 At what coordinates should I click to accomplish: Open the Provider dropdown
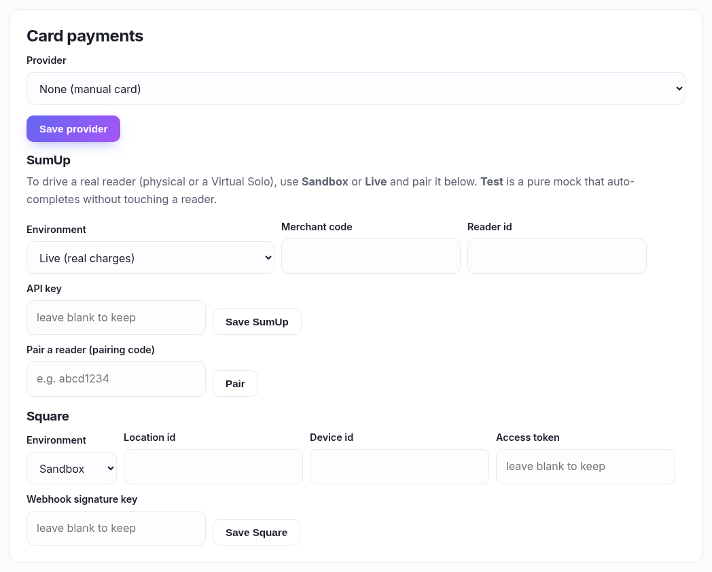pyautogui.click(x=355, y=88)
